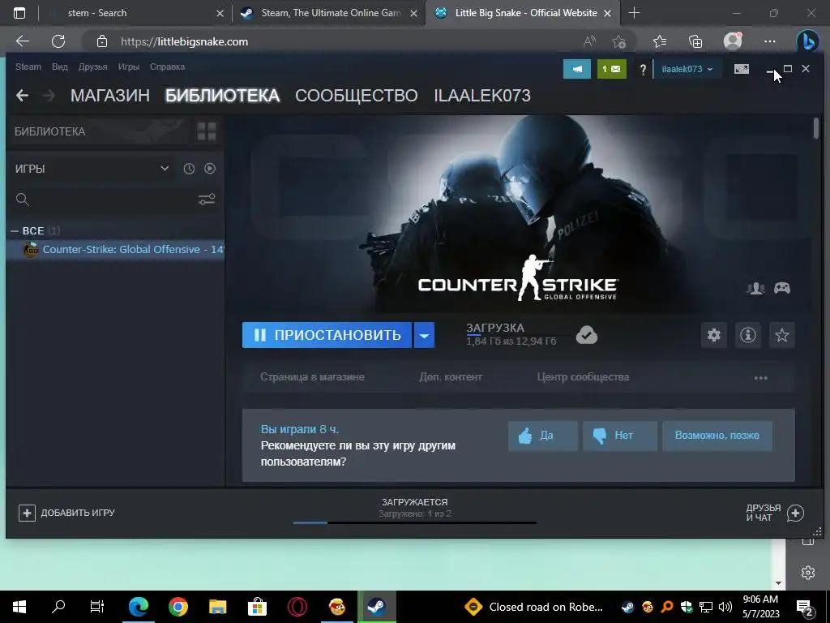The width and height of the screenshot is (830, 623).
Task: Expand the ИГРЫ category dropdown
Action: click(165, 169)
